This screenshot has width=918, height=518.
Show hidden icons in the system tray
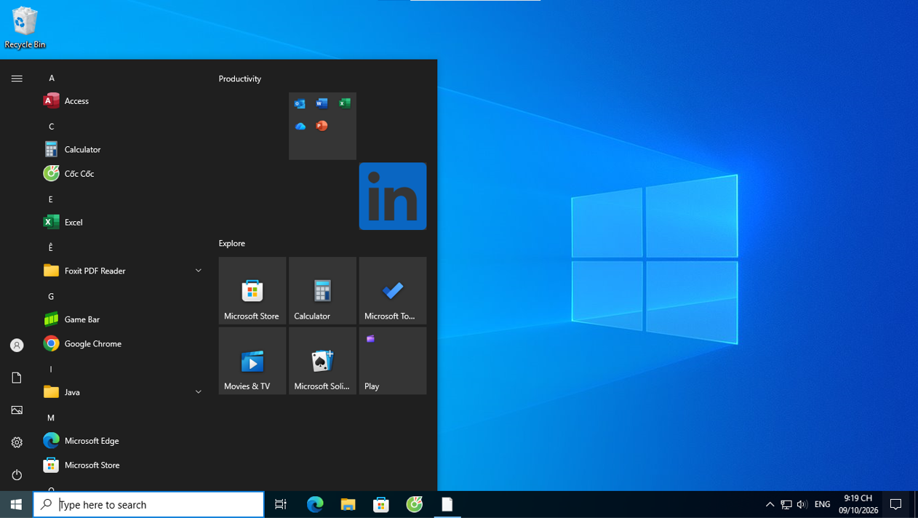click(x=770, y=505)
